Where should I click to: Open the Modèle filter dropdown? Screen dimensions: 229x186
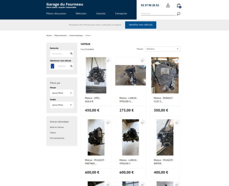pos(62,105)
